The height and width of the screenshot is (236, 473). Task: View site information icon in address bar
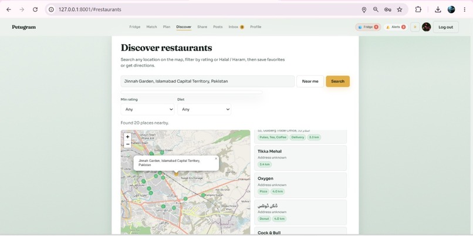pos(51,9)
